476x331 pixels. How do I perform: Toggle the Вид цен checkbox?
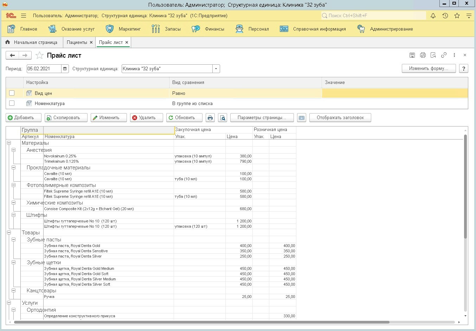tap(12, 93)
